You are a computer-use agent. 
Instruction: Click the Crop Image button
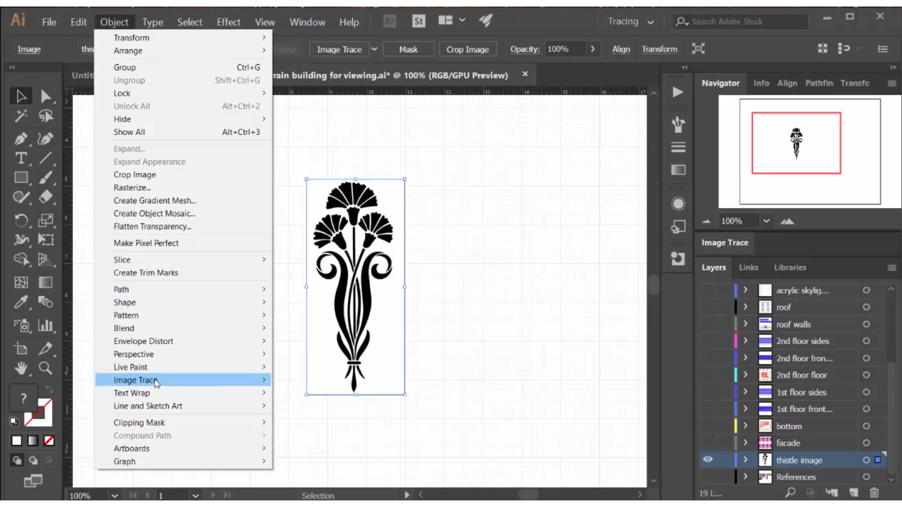pyautogui.click(x=467, y=49)
